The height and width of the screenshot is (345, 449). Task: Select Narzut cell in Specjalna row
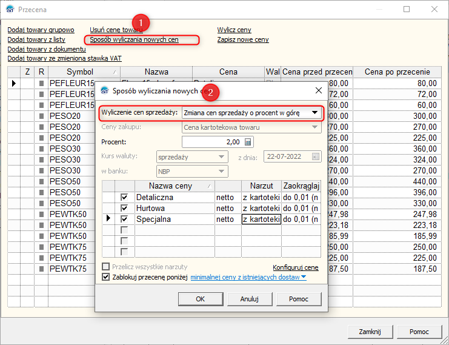point(261,219)
